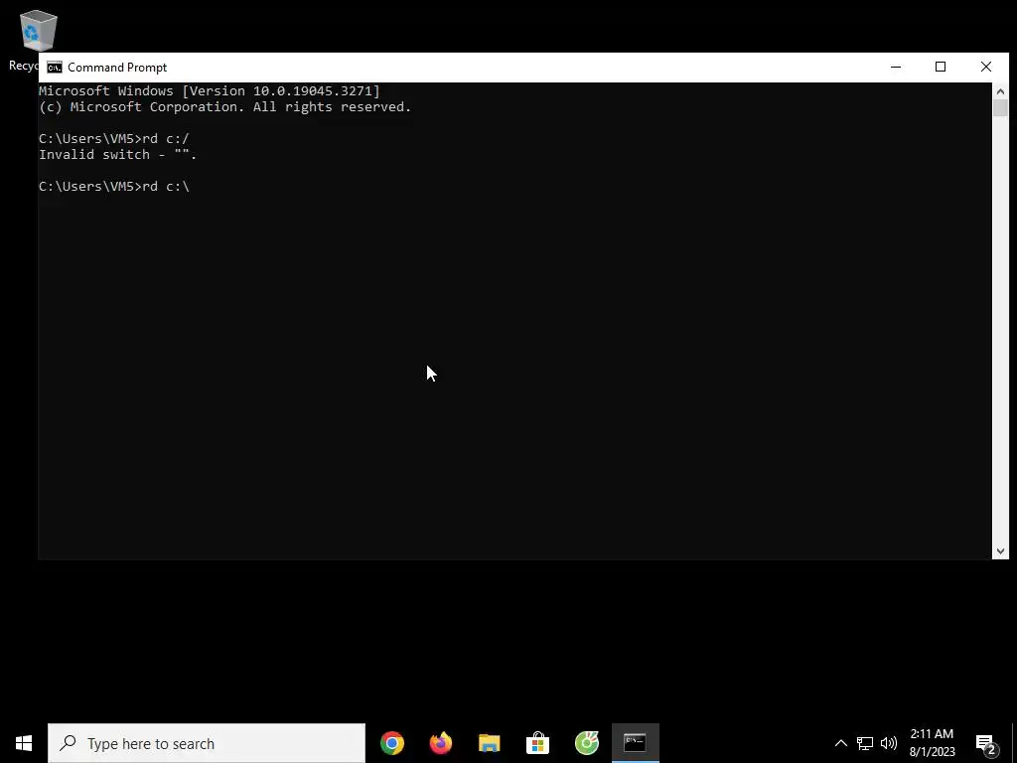The width and height of the screenshot is (1017, 763).
Task: Open the network status tray icon
Action: [x=865, y=743]
